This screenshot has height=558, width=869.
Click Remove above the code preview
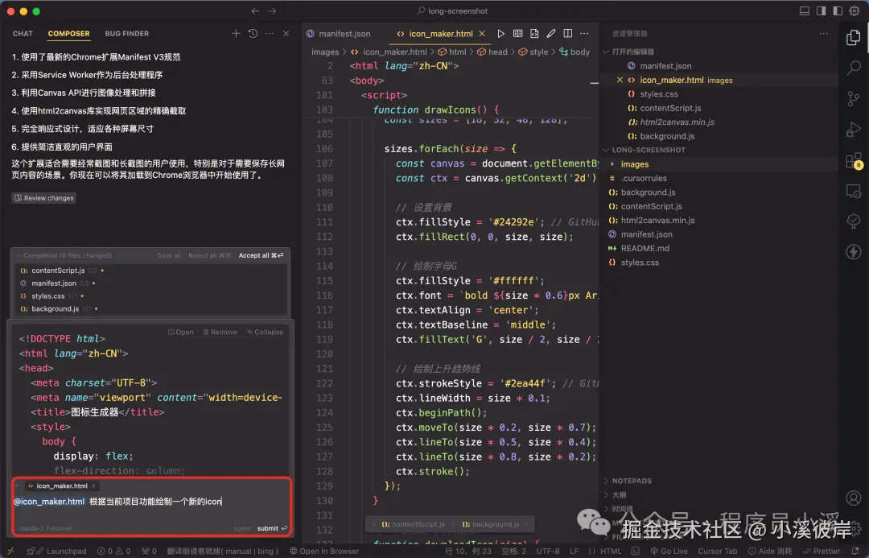click(220, 333)
